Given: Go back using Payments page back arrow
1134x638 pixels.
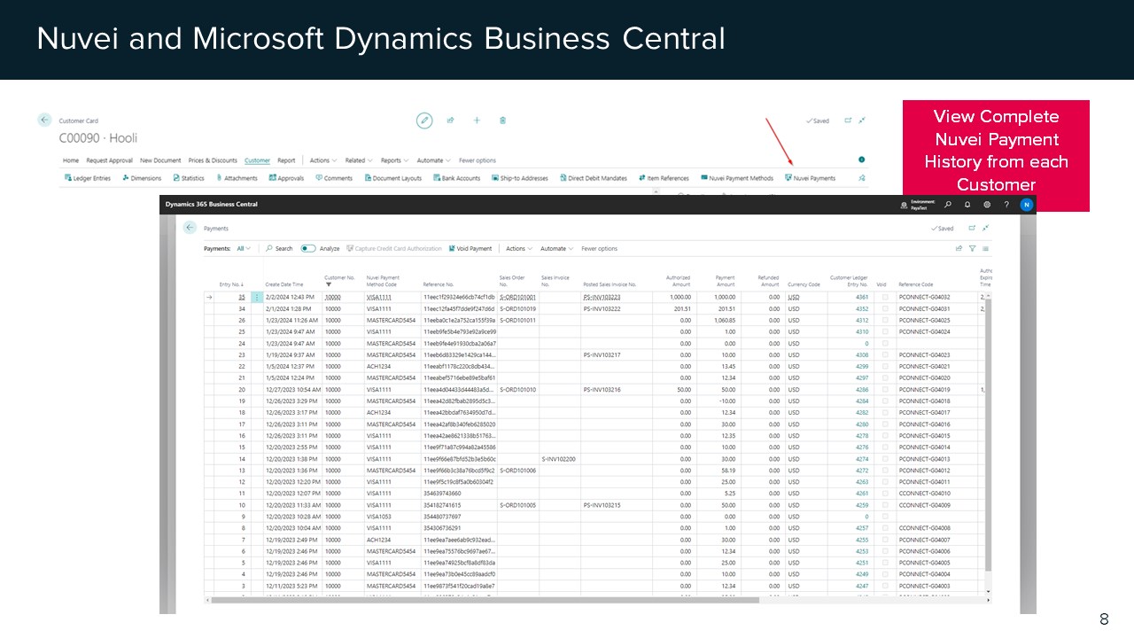Looking at the screenshot, I should pyautogui.click(x=190, y=228).
